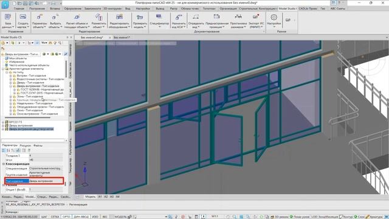
Task: Select the Выбрать объекты tool
Action: pos(55,21)
